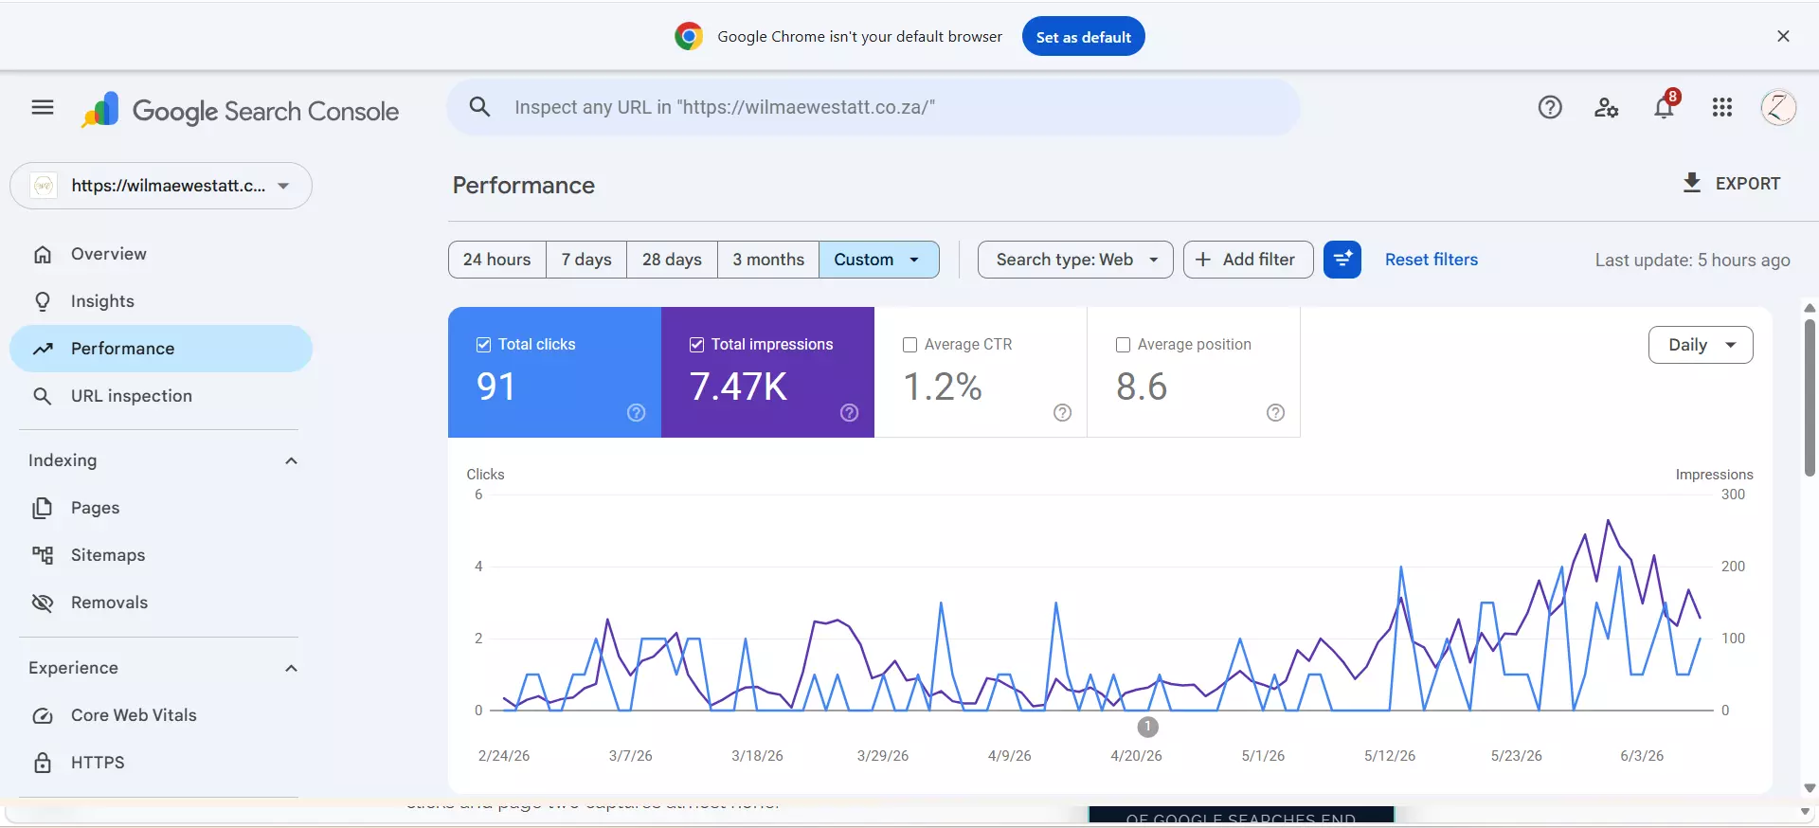The height and width of the screenshot is (828, 1819).
Task: Open the notifications bell
Action: [x=1665, y=107]
